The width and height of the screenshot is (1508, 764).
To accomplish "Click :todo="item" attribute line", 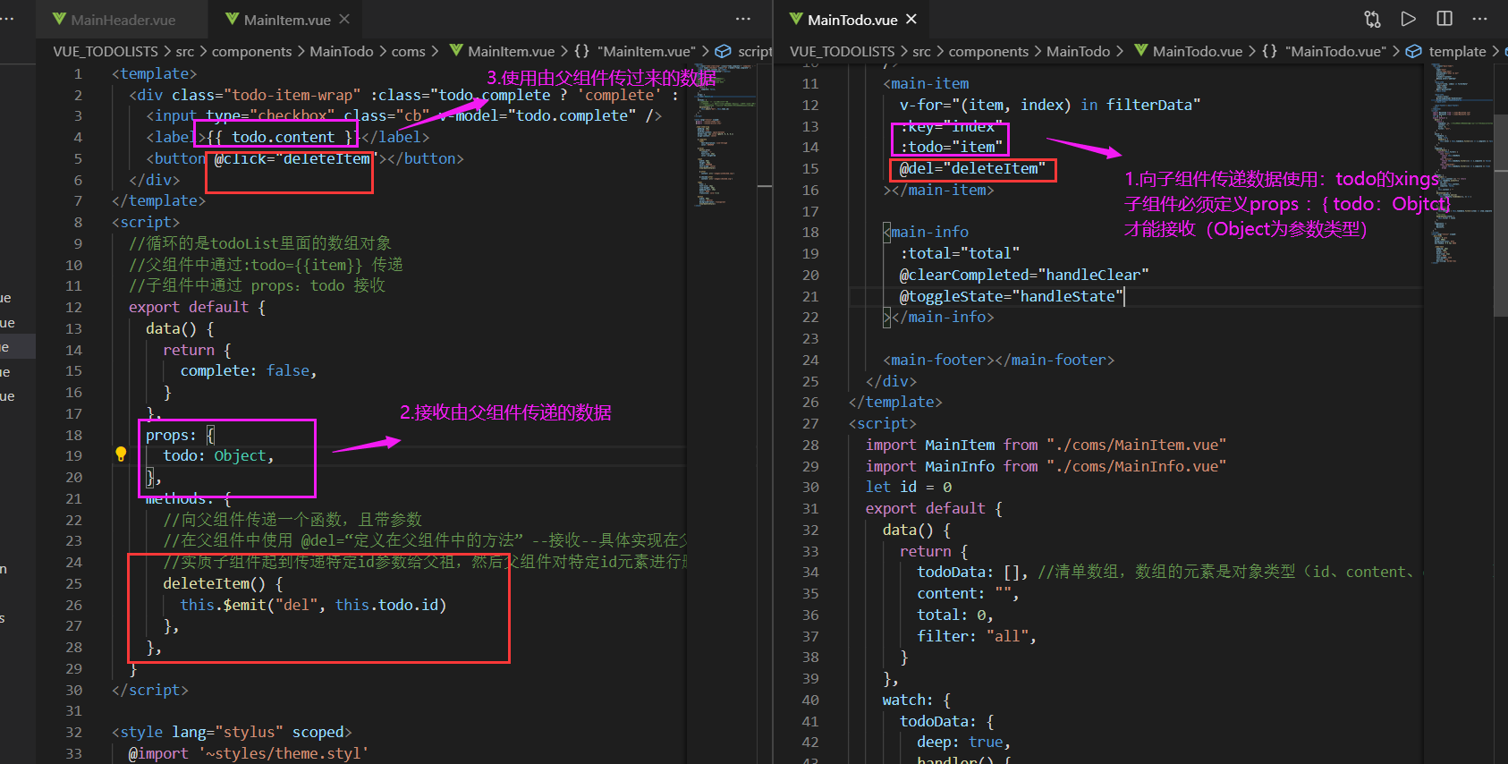I will point(952,147).
